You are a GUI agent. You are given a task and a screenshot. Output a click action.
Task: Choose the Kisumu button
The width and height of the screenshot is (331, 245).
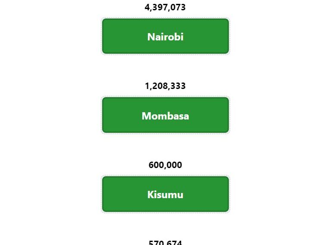click(165, 194)
